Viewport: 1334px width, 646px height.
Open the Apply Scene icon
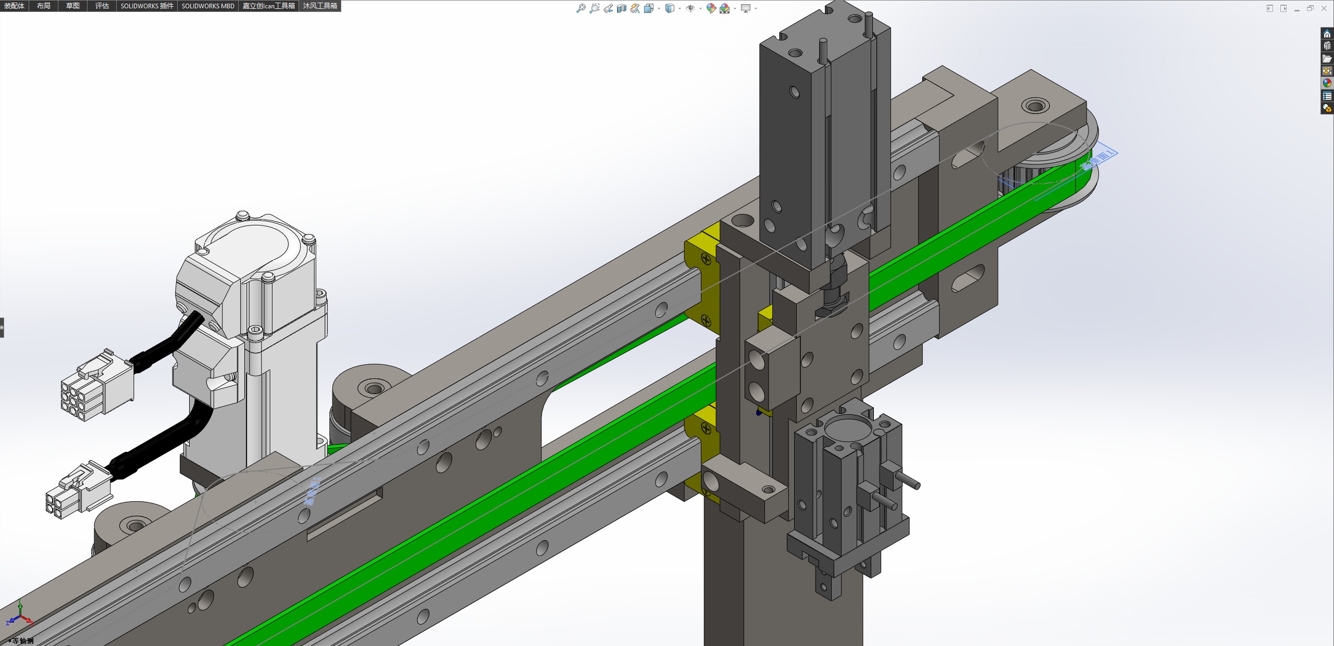[724, 8]
